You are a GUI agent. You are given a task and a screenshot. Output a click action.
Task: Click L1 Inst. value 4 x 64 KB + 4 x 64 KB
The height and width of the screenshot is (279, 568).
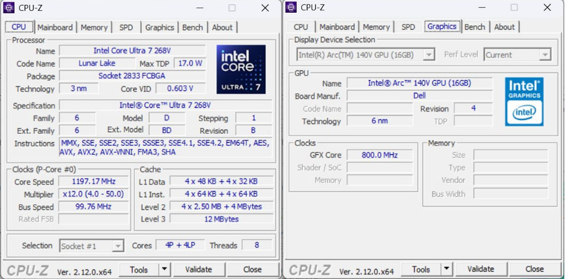[x=221, y=194]
